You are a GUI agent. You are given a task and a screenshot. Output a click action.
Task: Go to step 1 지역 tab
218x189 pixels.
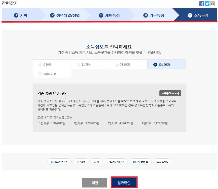[20, 15]
